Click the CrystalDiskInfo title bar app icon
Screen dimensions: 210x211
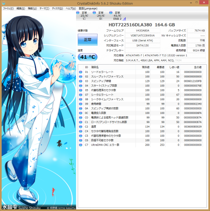tap(4, 3)
